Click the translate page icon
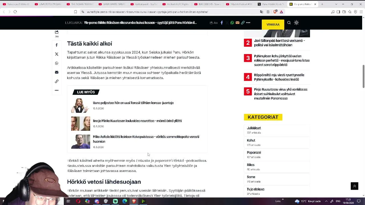Screen dimensions: 365x205 pos(261,12)
